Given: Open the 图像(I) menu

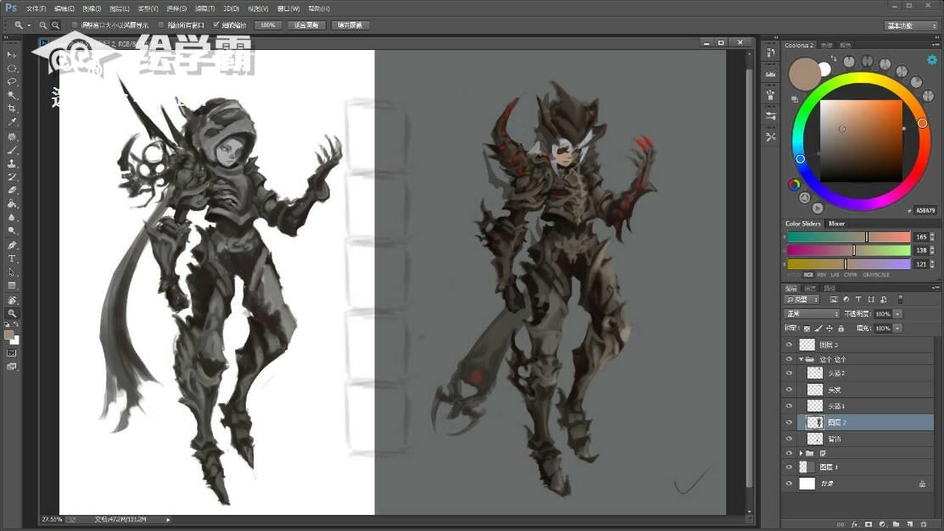Looking at the screenshot, I should pos(92,8).
